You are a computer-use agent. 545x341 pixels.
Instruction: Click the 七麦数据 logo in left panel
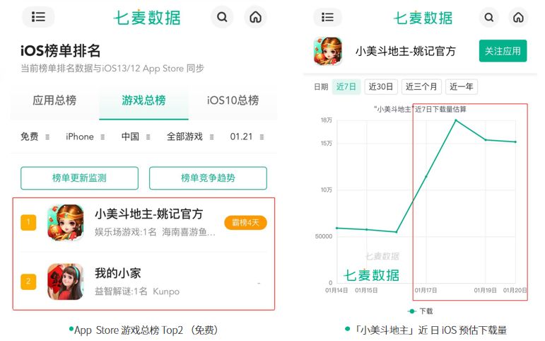click(x=147, y=18)
